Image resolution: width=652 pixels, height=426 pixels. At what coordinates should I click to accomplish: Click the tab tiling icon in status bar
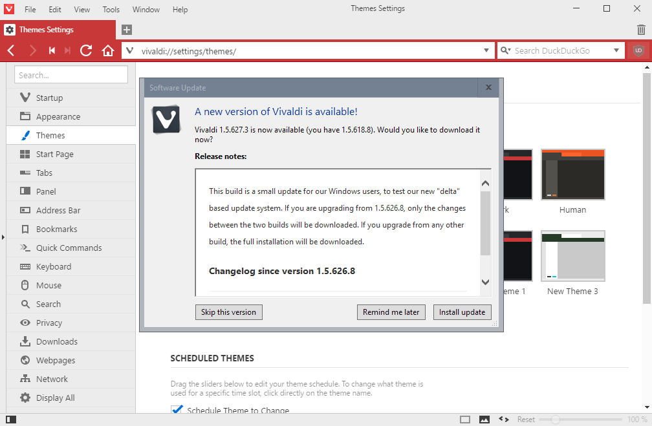(x=465, y=420)
